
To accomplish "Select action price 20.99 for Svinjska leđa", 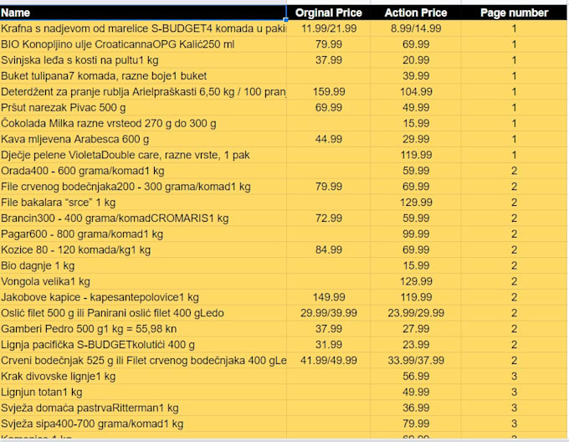I will tap(416, 60).
